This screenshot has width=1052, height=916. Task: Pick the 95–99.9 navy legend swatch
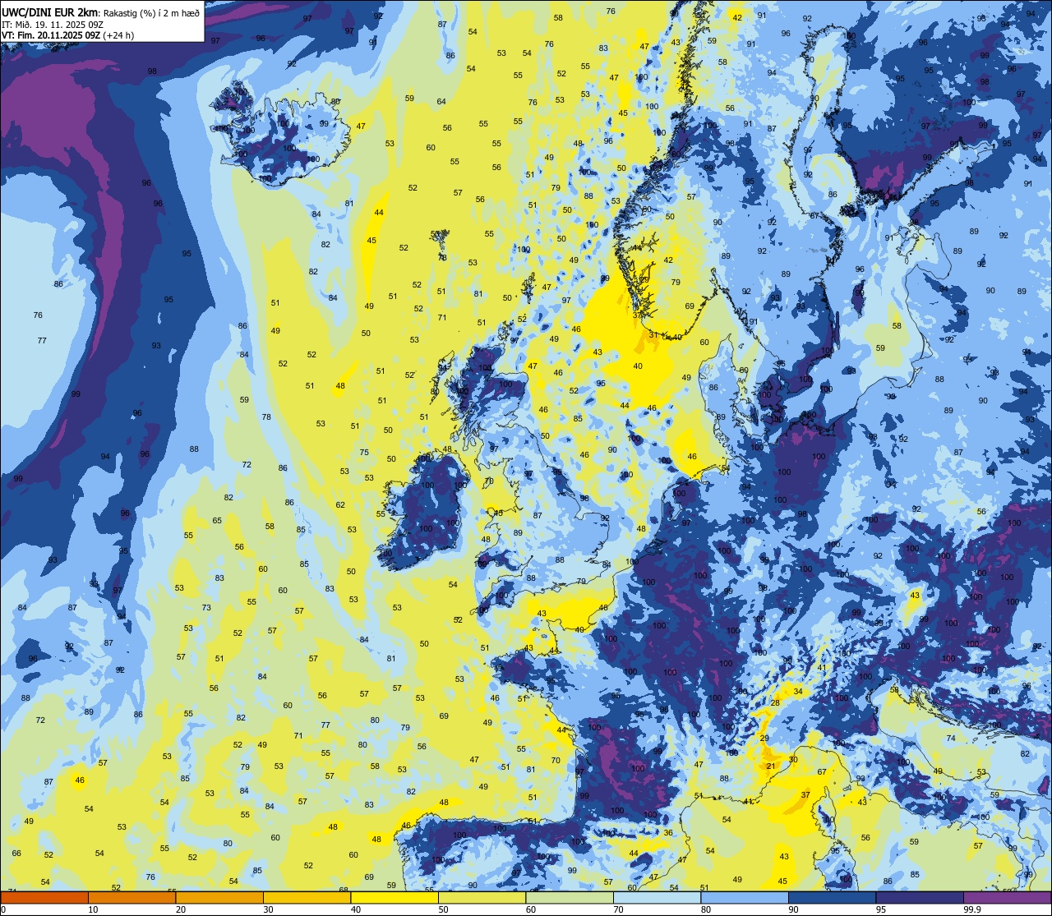point(920,897)
